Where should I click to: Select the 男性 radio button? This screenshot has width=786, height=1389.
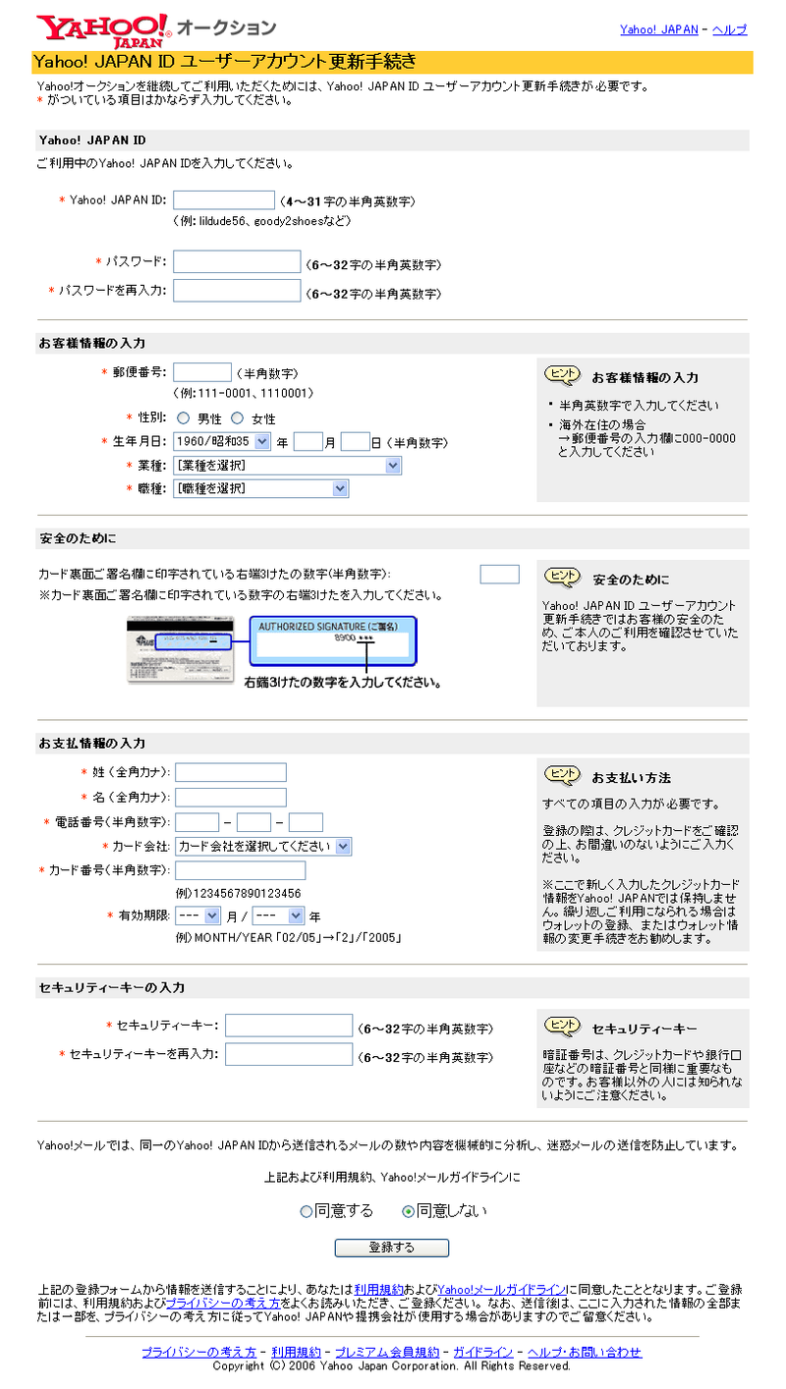point(184,417)
